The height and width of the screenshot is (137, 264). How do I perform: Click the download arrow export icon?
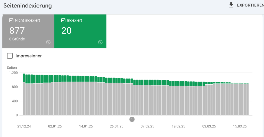[231, 5]
